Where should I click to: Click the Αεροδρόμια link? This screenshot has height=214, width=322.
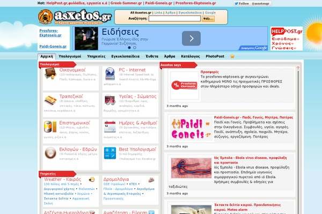(145, 189)
